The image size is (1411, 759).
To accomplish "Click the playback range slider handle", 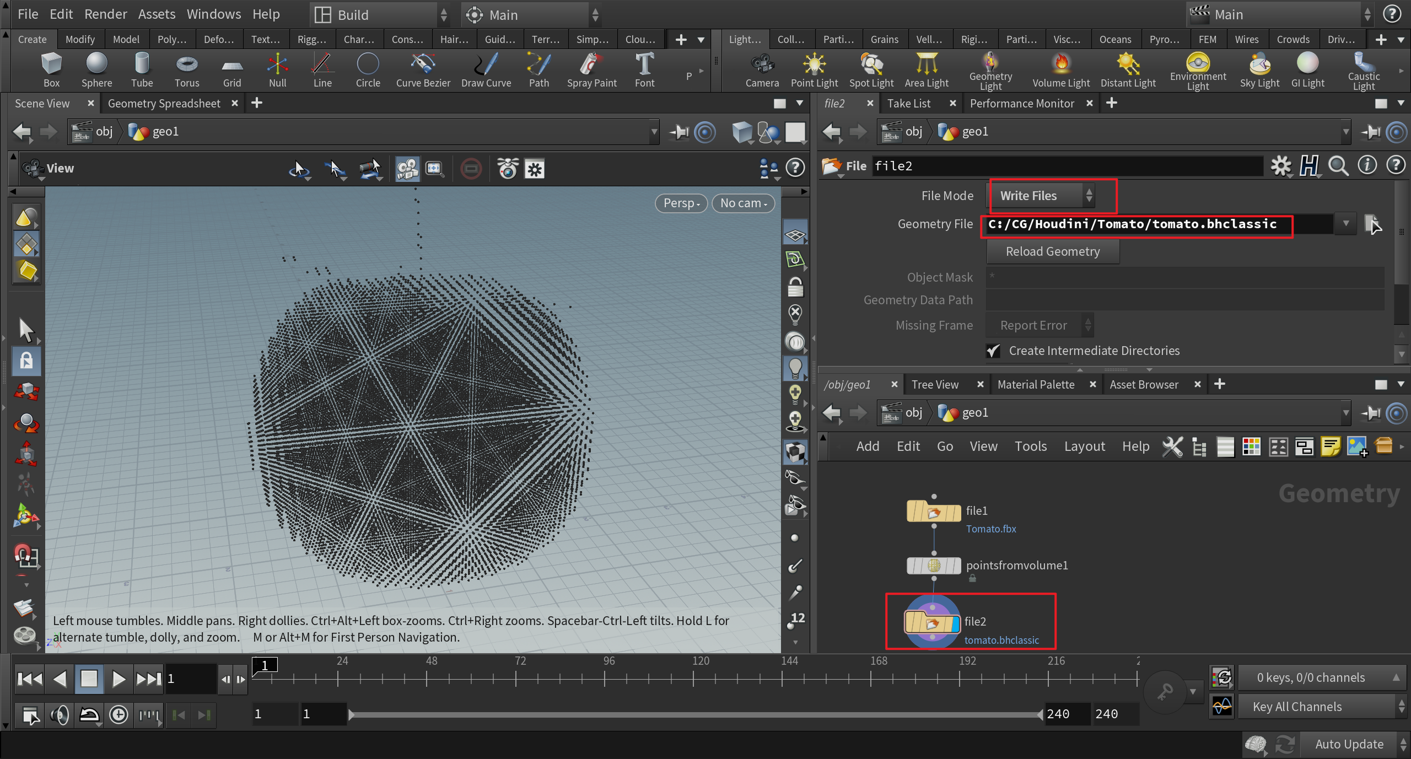I will pos(352,715).
